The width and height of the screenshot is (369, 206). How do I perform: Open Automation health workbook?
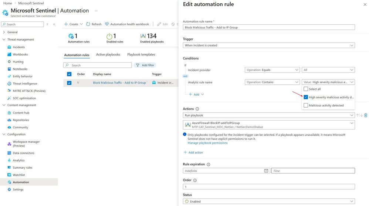coord(127,24)
